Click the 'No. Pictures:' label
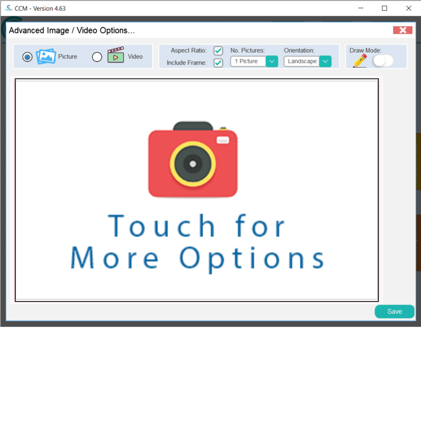Screen dimensions: 421x421 (x=248, y=51)
